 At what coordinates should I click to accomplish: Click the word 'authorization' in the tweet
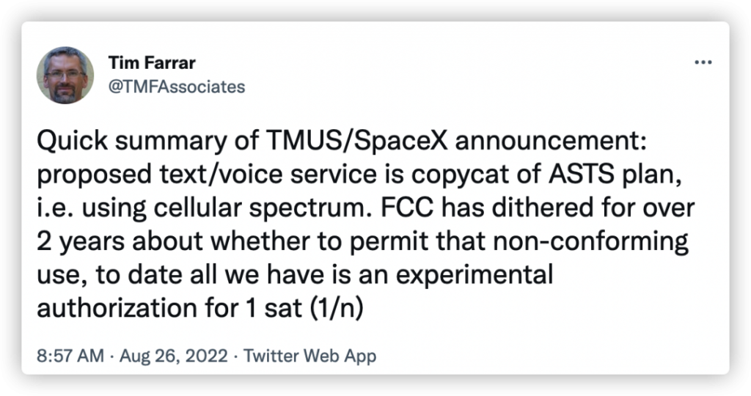(x=117, y=309)
